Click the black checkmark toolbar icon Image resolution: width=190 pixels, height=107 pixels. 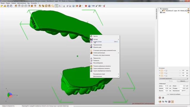pyautogui.click(x=96, y=6)
